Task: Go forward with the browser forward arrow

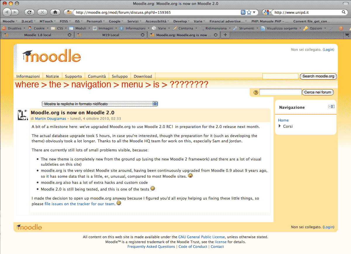Action: tap(15, 12)
